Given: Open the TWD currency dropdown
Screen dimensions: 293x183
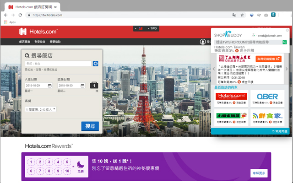Looking at the screenshot, I should point(152,28).
